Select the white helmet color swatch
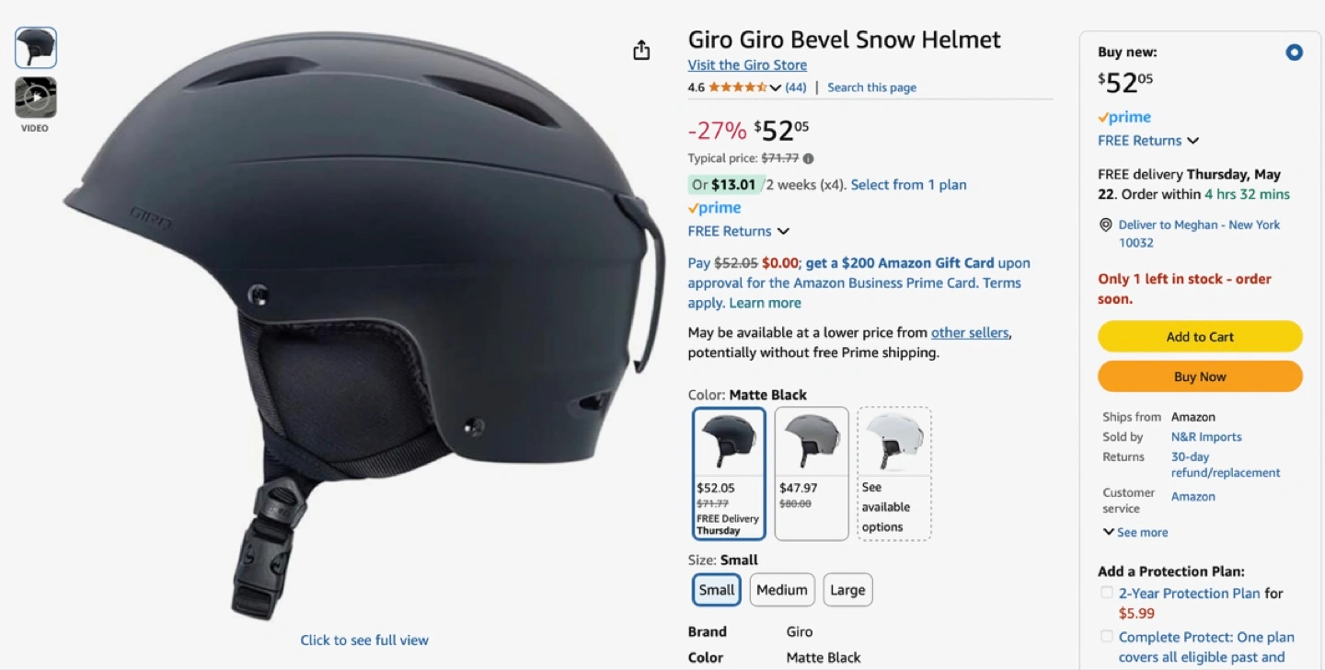 coord(894,473)
